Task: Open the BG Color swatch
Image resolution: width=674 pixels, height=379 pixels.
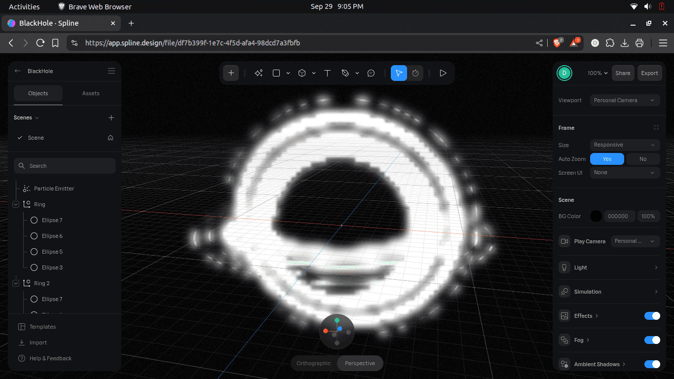Action: click(597, 216)
